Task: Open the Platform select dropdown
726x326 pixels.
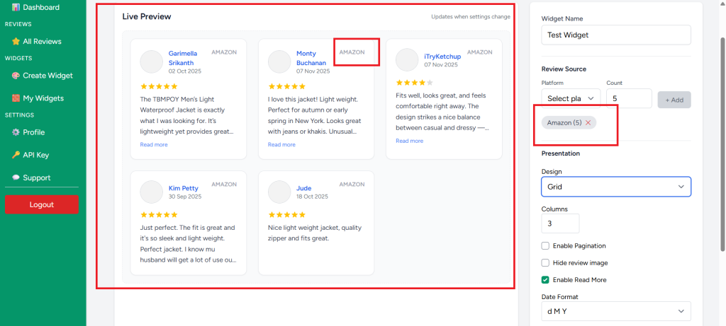Action: pos(571,99)
